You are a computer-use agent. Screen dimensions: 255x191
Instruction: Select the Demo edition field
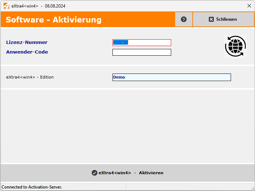[172, 77]
